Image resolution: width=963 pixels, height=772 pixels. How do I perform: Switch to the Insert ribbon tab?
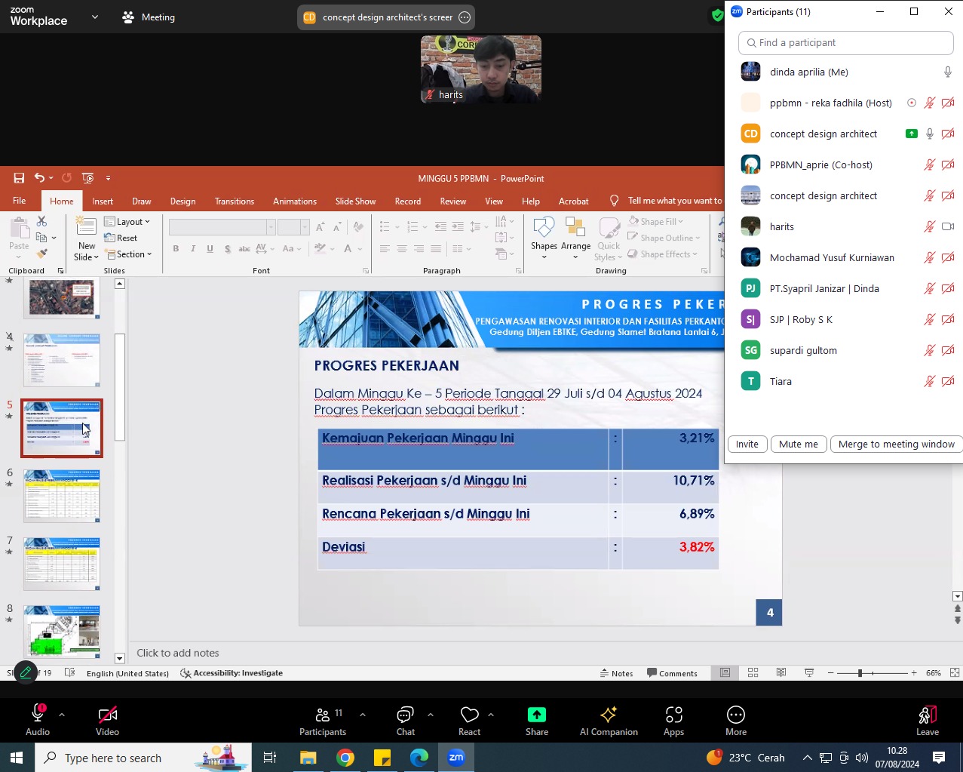(103, 201)
